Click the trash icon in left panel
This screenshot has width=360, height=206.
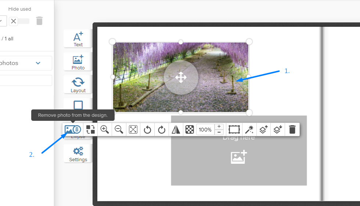tap(40, 21)
